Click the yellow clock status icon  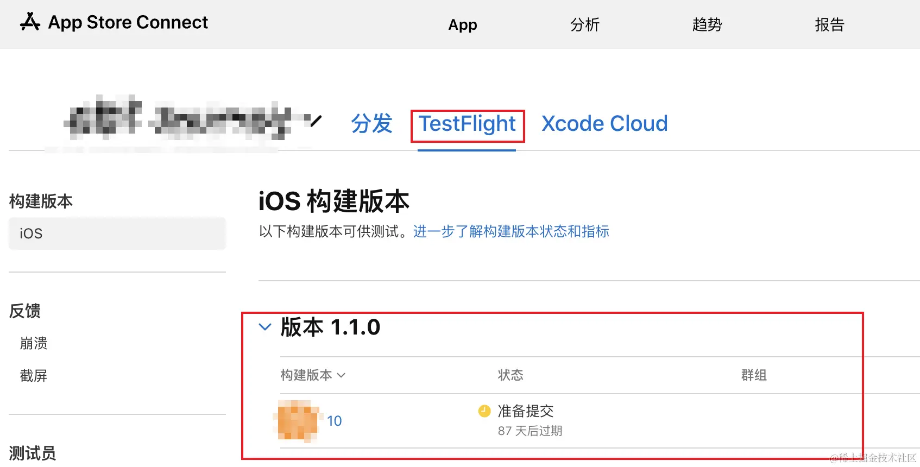coord(484,411)
